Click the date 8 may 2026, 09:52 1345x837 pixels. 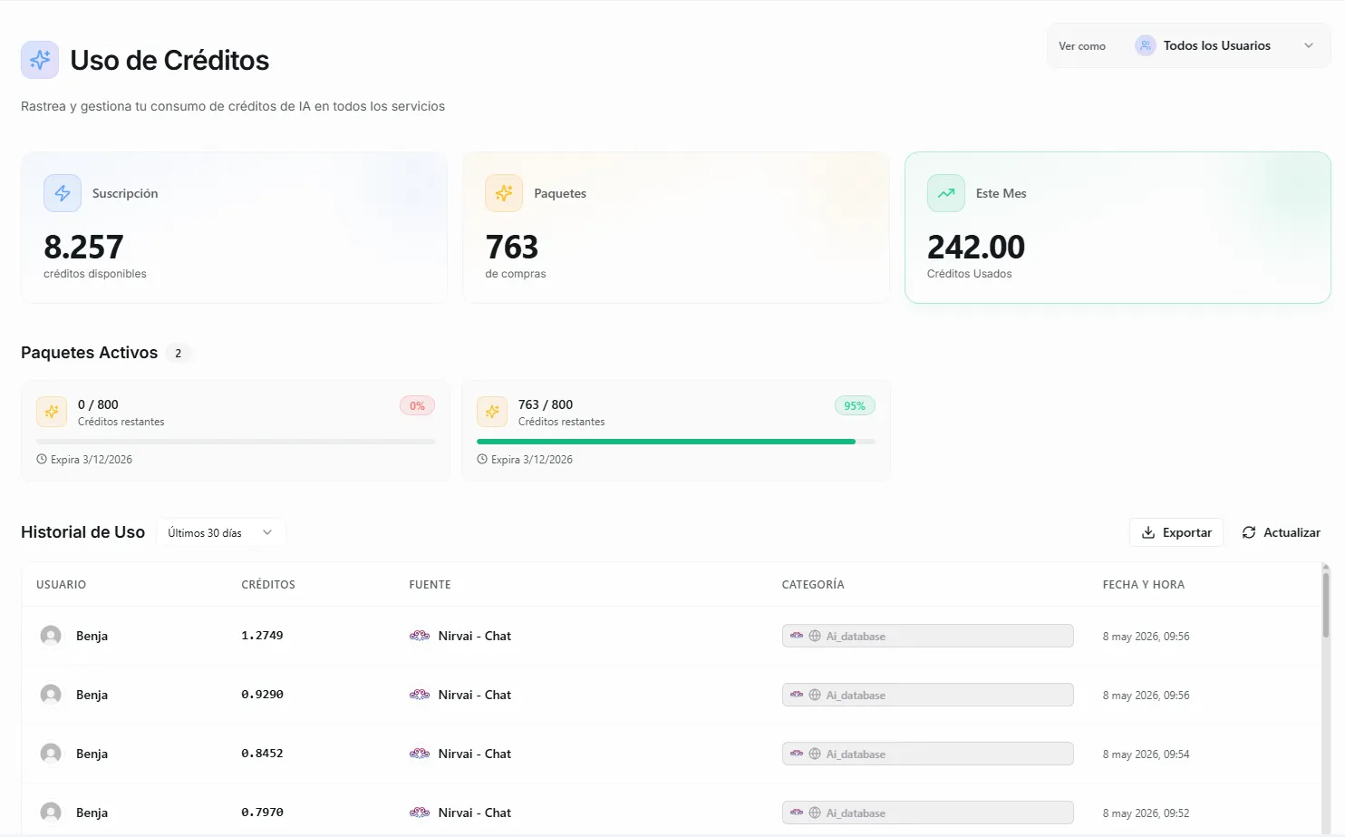coord(1146,813)
